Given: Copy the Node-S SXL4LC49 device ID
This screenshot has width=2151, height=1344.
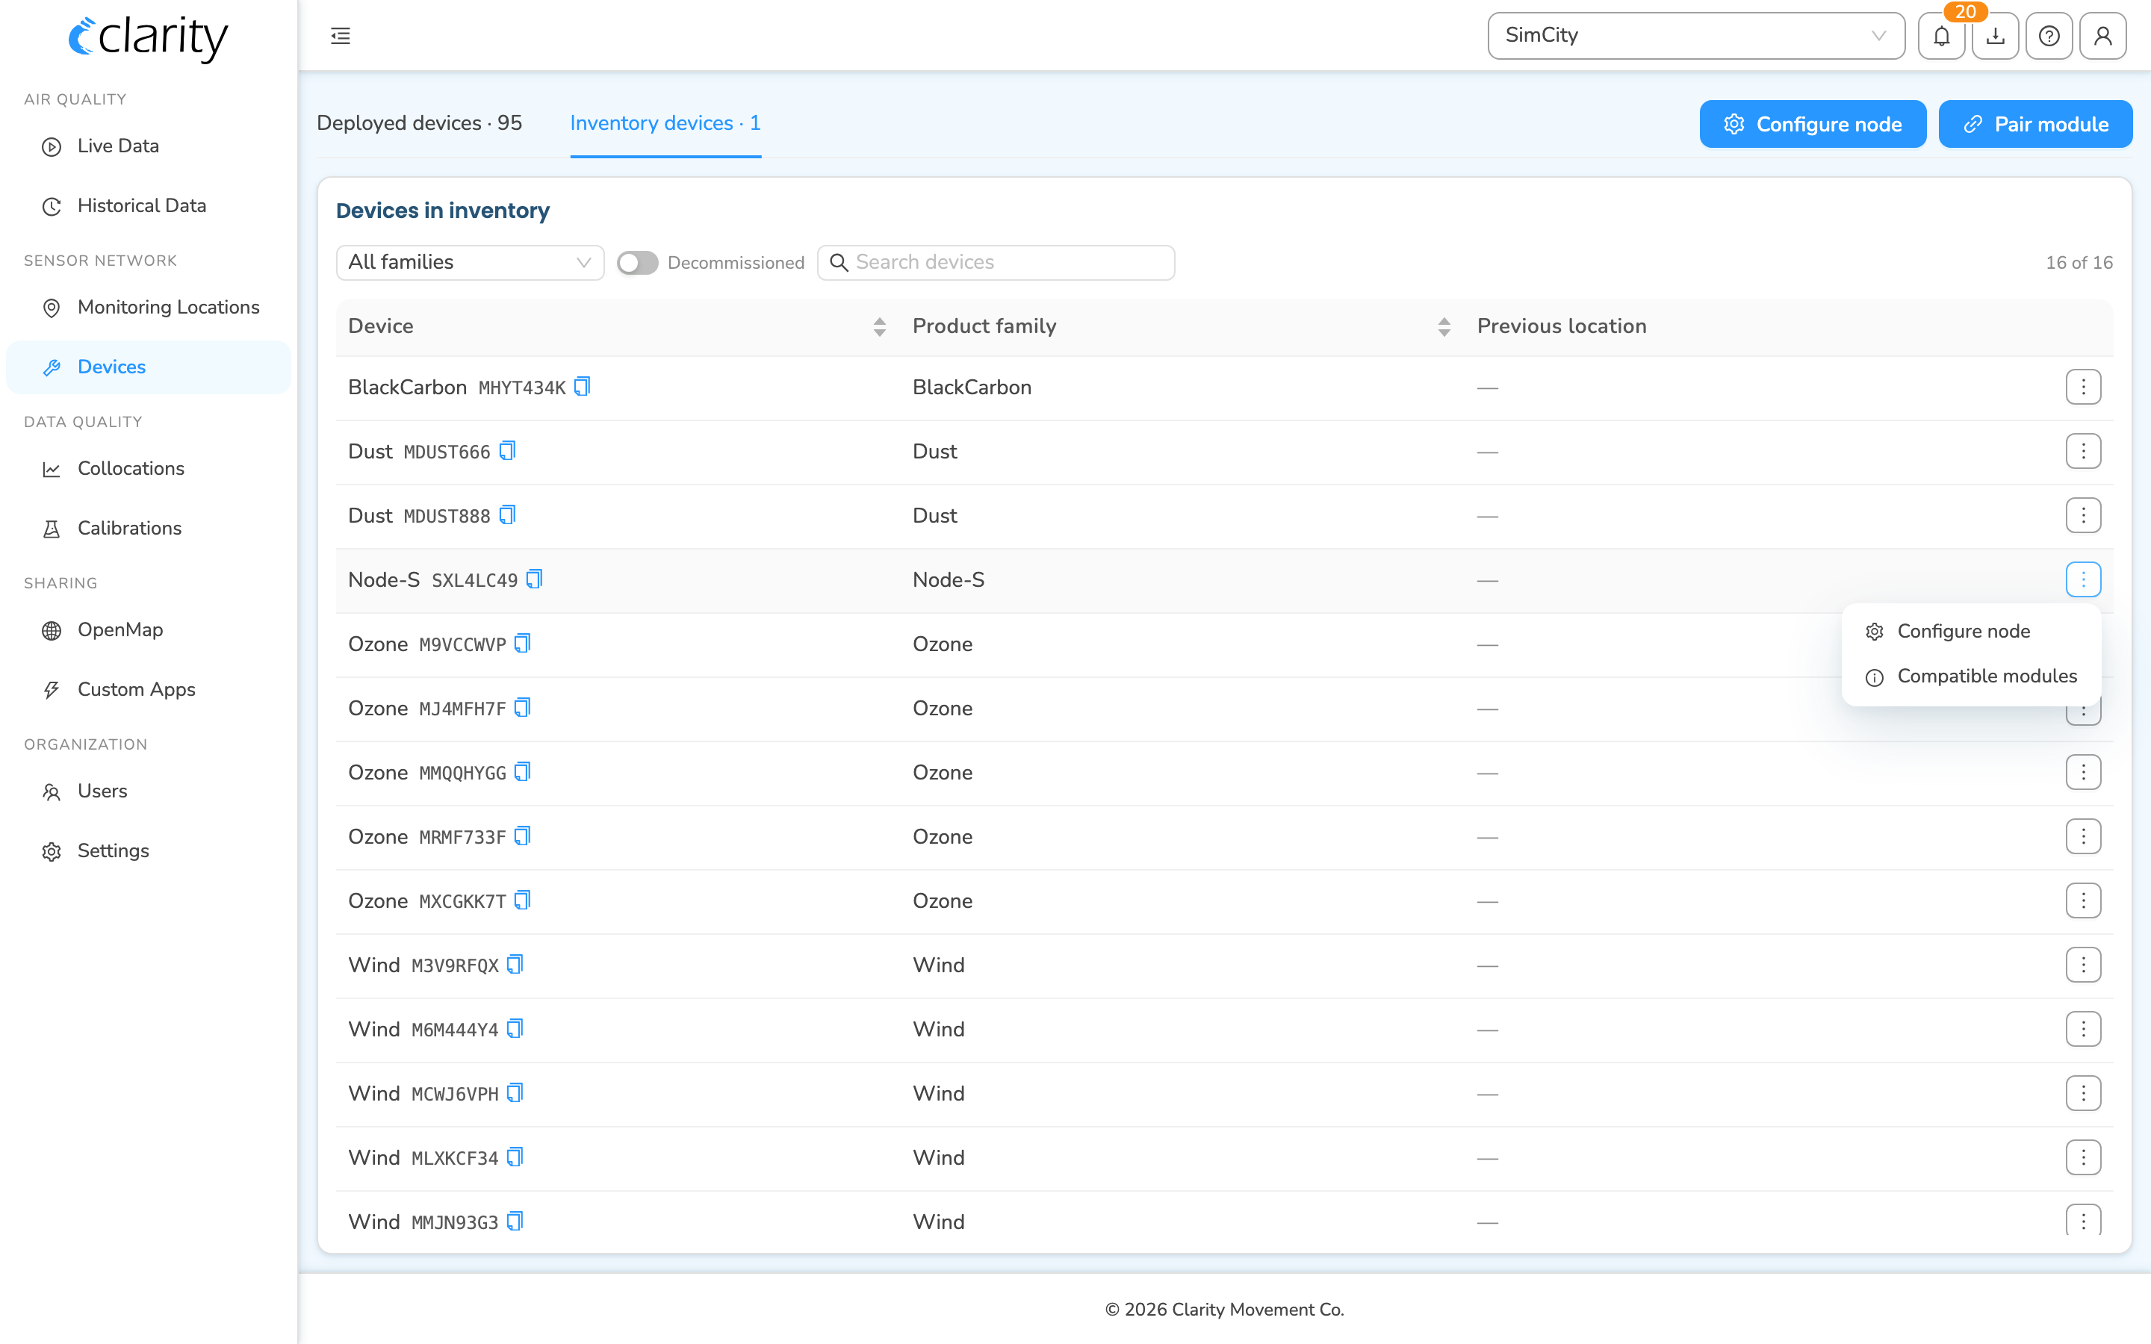Looking at the screenshot, I should (x=534, y=579).
